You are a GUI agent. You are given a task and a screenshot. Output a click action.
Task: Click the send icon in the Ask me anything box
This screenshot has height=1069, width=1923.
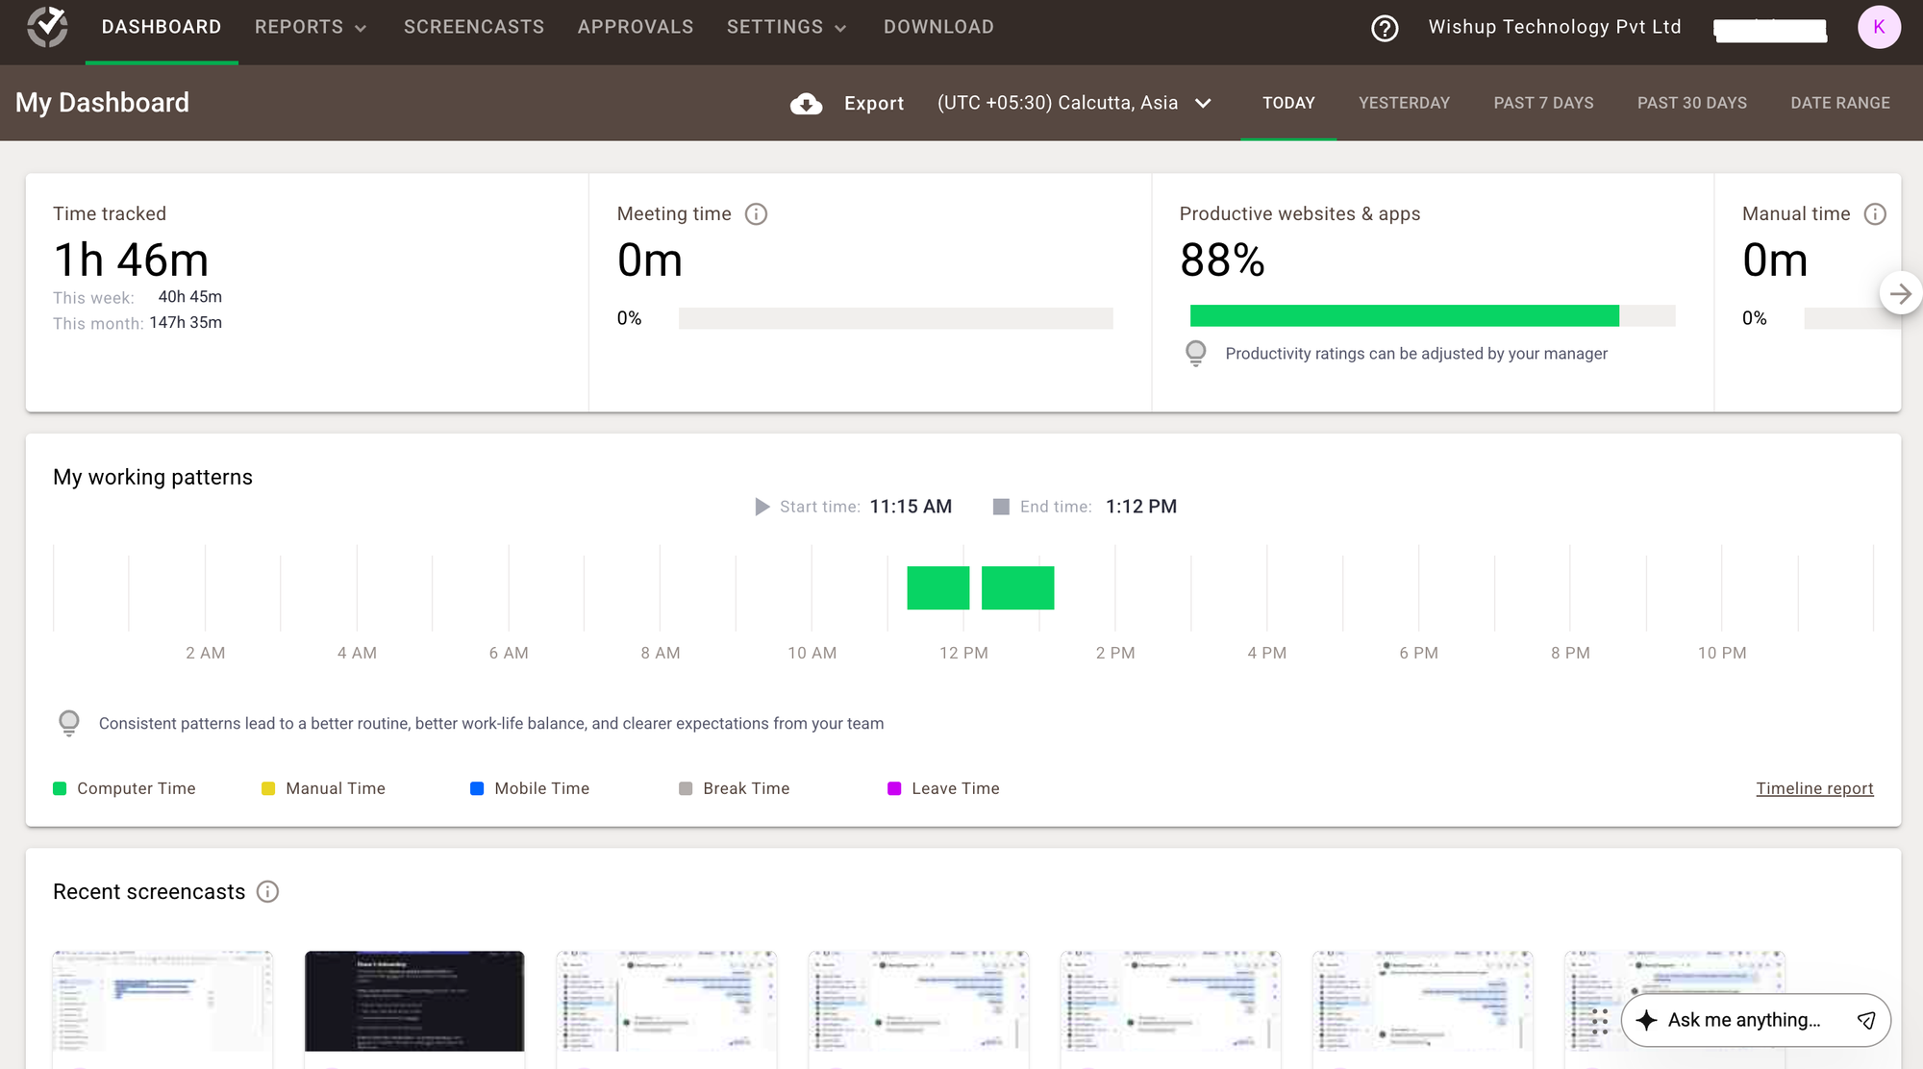[1866, 1020]
